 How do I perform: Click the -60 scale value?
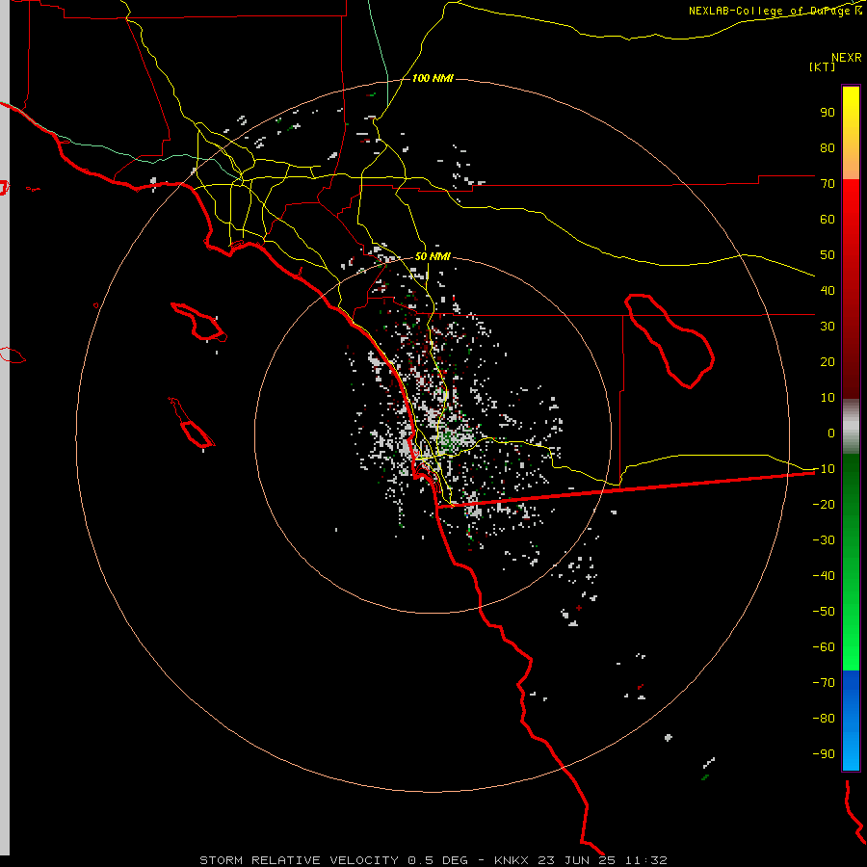tap(824, 647)
